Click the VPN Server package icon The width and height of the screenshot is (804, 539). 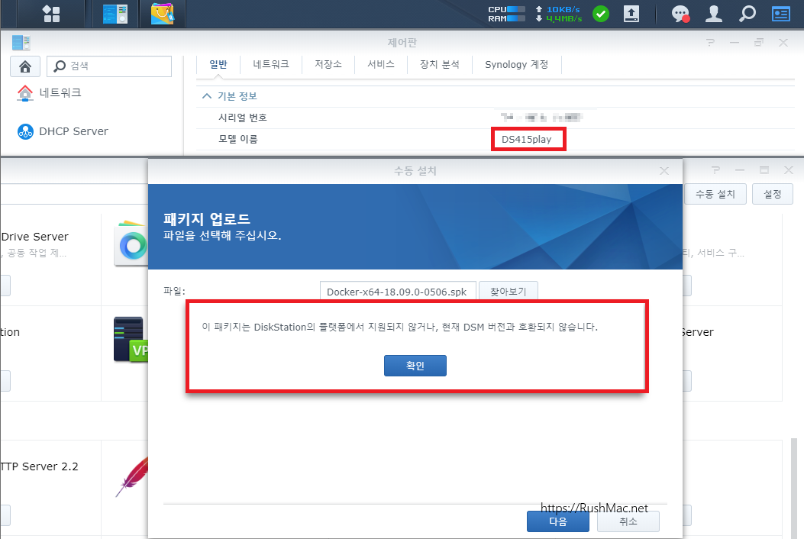click(x=131, y=340)
